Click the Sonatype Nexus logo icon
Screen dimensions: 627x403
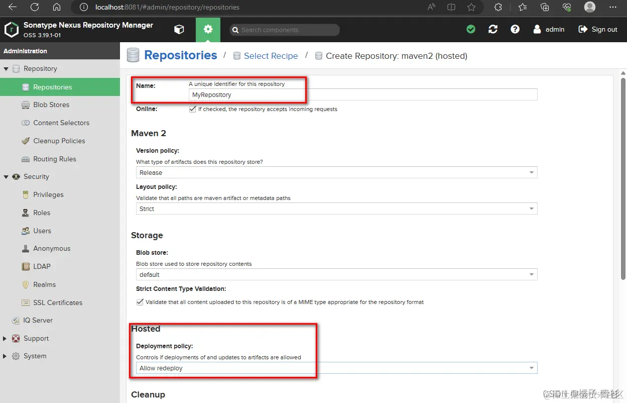11,30
